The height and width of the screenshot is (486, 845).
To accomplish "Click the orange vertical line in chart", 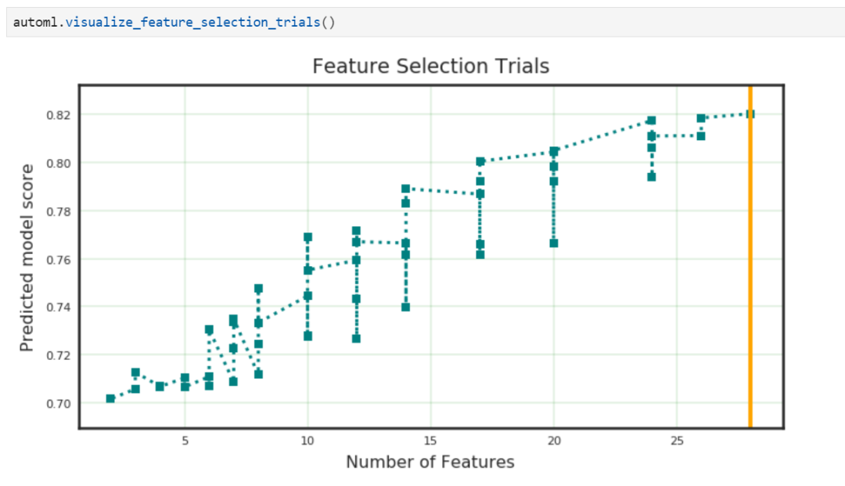I will coord(750,313).
